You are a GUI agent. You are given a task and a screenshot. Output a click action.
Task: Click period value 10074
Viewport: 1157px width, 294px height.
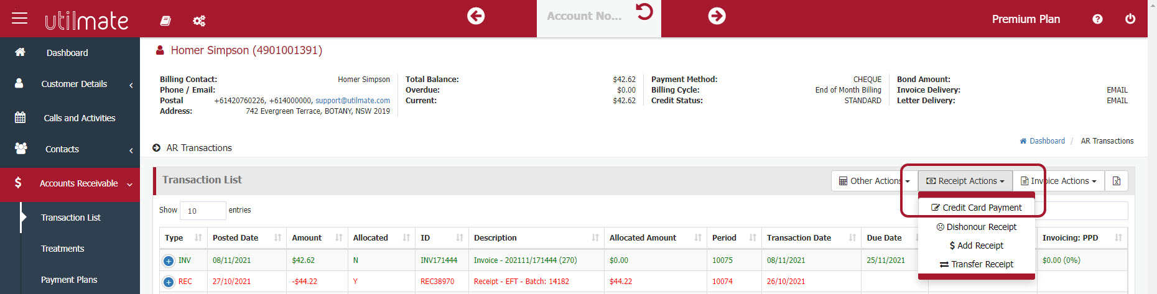(722, 282)
